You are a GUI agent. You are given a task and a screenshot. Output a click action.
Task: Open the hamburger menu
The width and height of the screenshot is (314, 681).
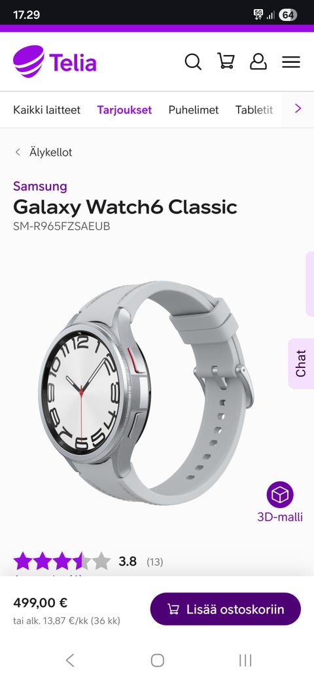click(291, 62)
